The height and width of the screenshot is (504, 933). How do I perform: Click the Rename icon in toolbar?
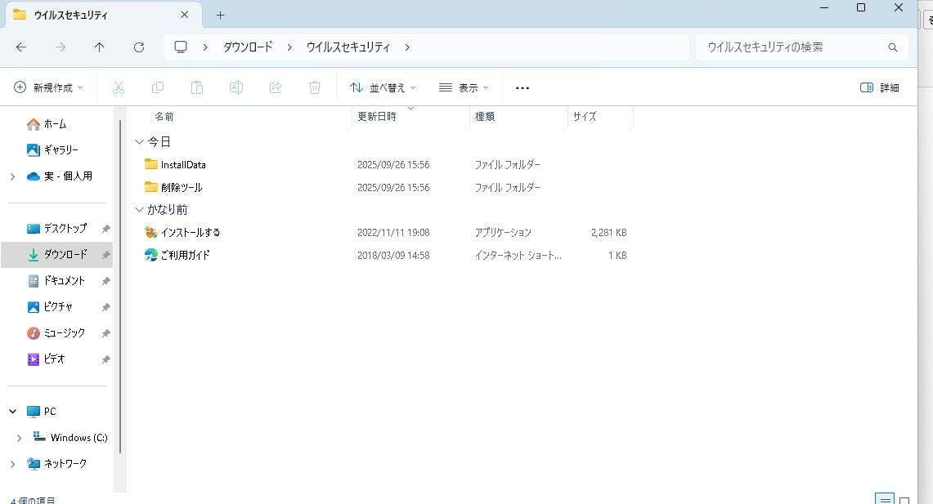236,87
